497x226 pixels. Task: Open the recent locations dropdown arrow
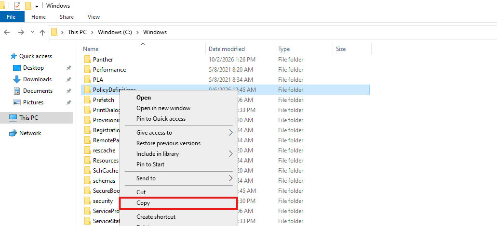pyautogui.click(x=32, y=32)
